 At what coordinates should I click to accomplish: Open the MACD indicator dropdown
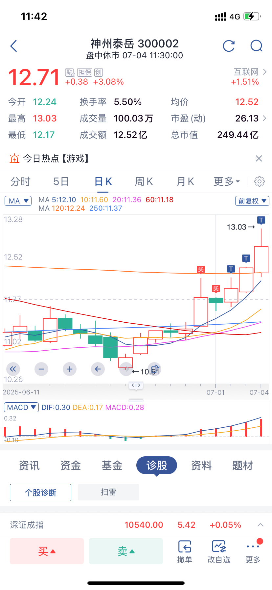[x=21, y=407]
